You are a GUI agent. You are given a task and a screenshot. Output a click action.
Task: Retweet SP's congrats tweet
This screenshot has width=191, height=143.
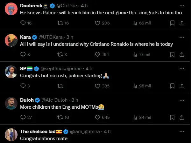(60, 86)
